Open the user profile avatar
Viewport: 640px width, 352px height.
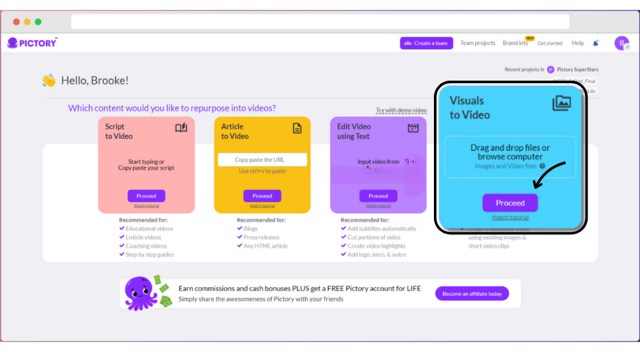pyautogui.click(x=621, y=43)
